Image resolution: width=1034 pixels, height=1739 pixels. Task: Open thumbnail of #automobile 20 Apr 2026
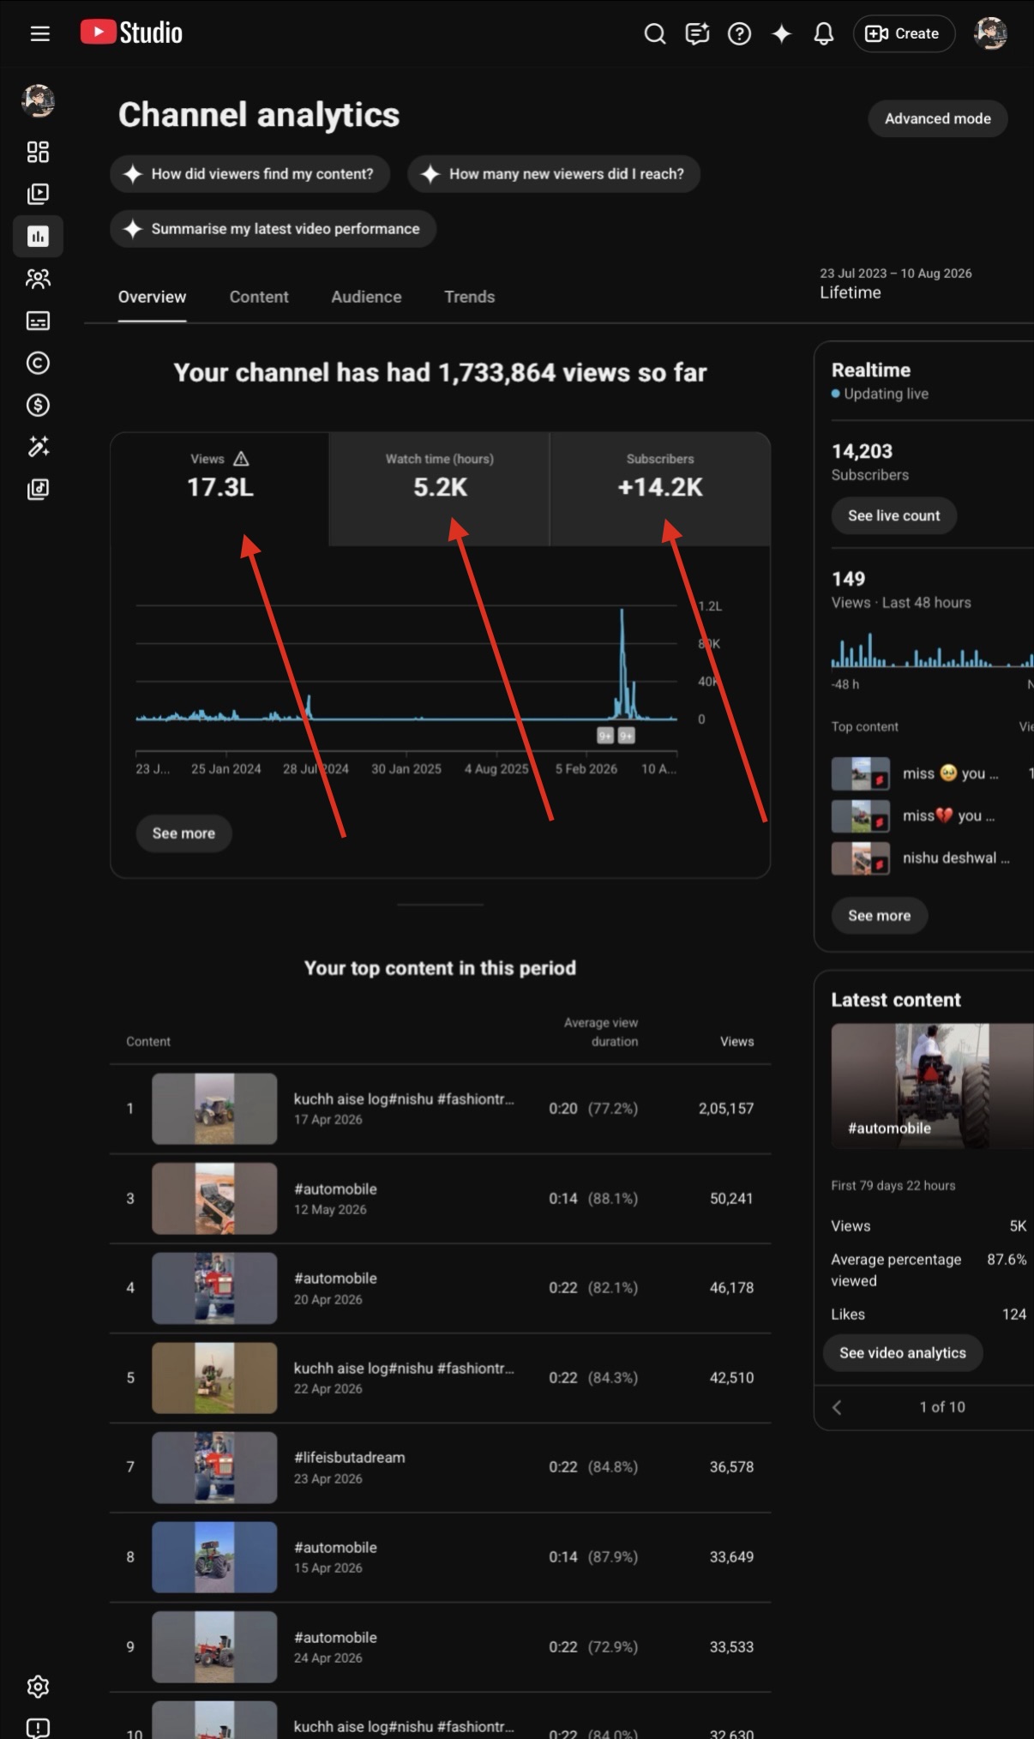(x=214, y=1288)
